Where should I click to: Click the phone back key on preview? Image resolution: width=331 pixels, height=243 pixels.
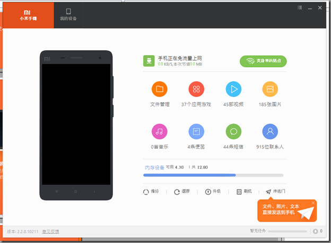[x=94, y=192]
